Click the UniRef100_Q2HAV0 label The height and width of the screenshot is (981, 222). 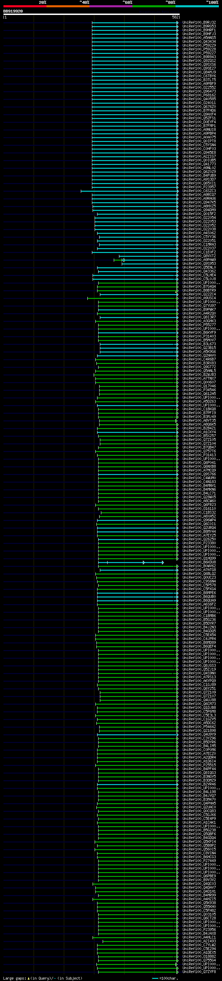199,355
